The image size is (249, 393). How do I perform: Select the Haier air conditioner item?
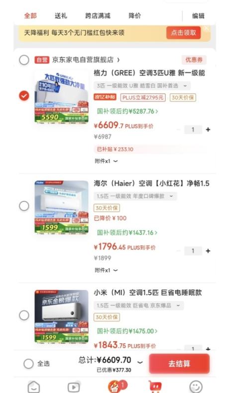[x=24, y=206]
